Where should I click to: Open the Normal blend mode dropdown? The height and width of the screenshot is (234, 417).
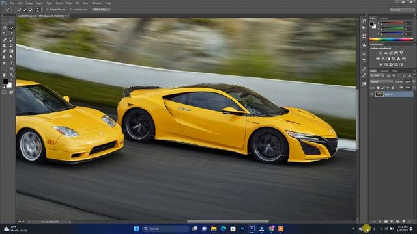[381, 81]
